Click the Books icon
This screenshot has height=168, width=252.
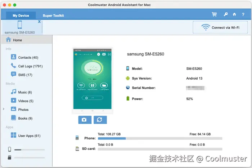[14, 118]
